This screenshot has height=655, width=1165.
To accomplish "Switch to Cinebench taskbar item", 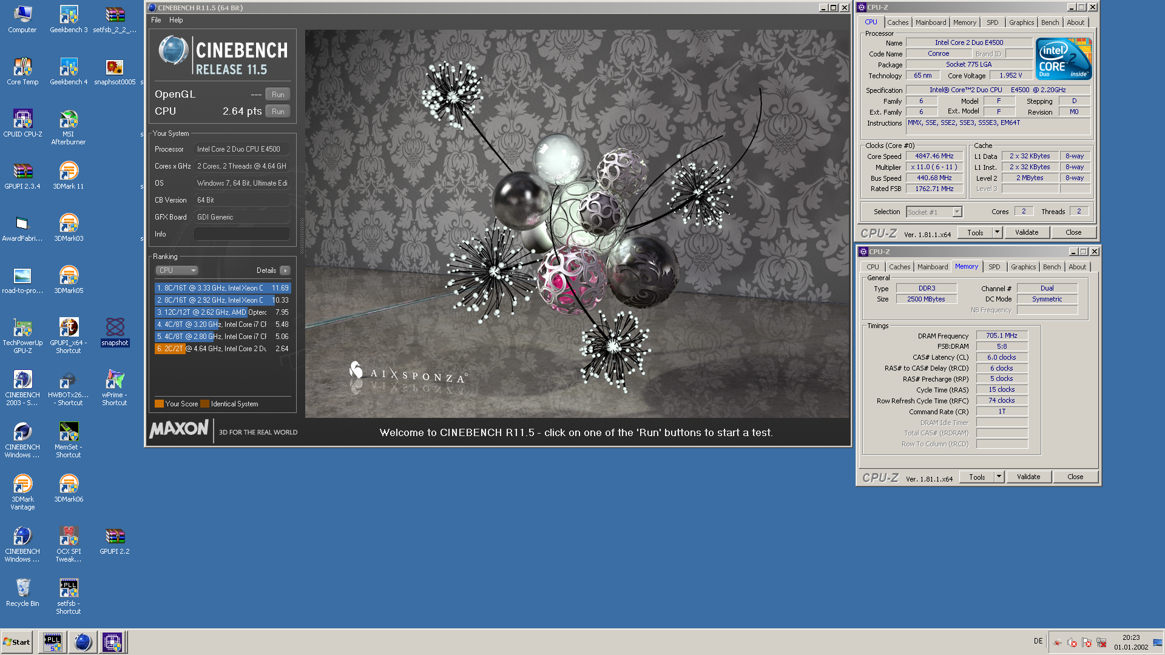I will click(83, 642).
